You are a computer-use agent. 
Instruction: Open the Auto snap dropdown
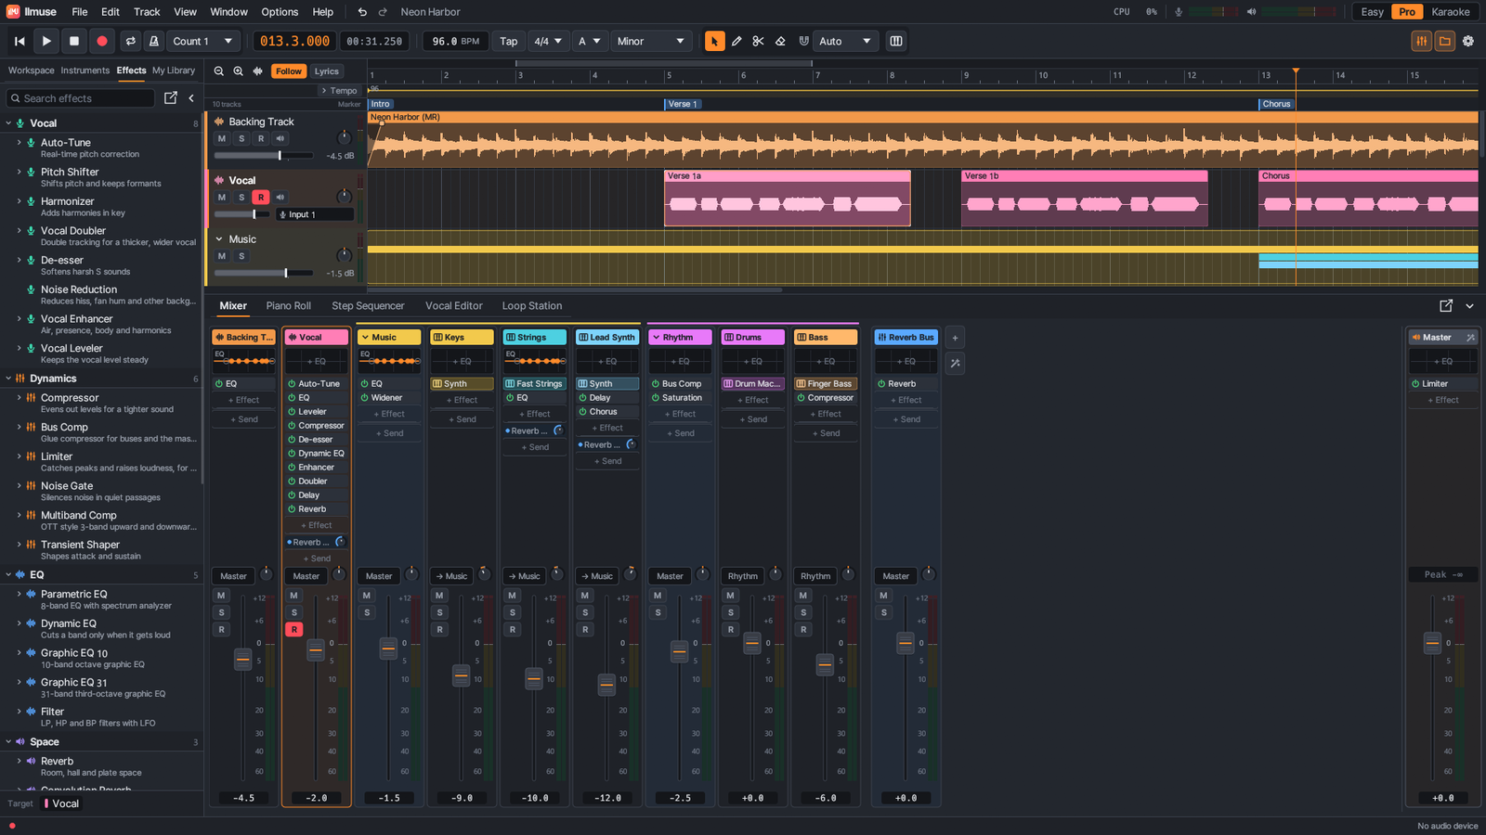tap(845, 41)
